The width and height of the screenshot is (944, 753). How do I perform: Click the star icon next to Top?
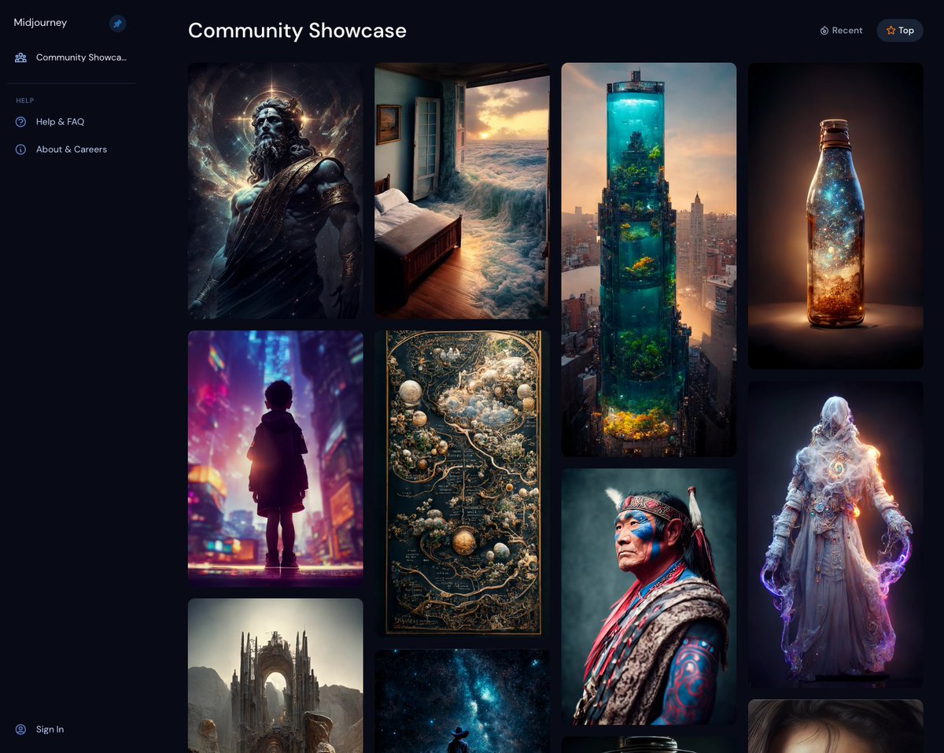click(x=891, y=31)
